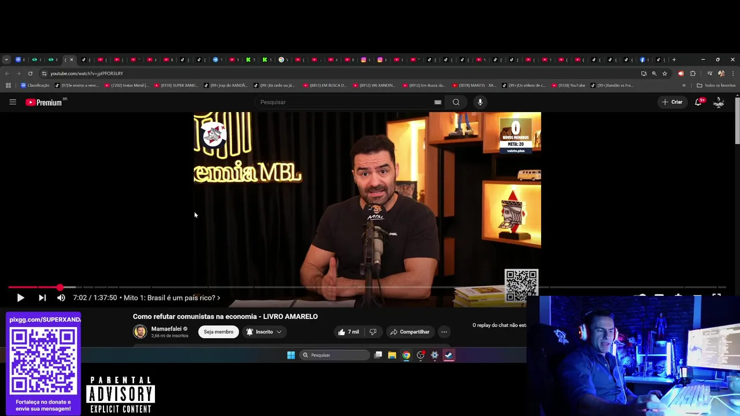Screen dimensions: 740x416
Task: Switch to the Telegram tab
Action: coord(216,60)
